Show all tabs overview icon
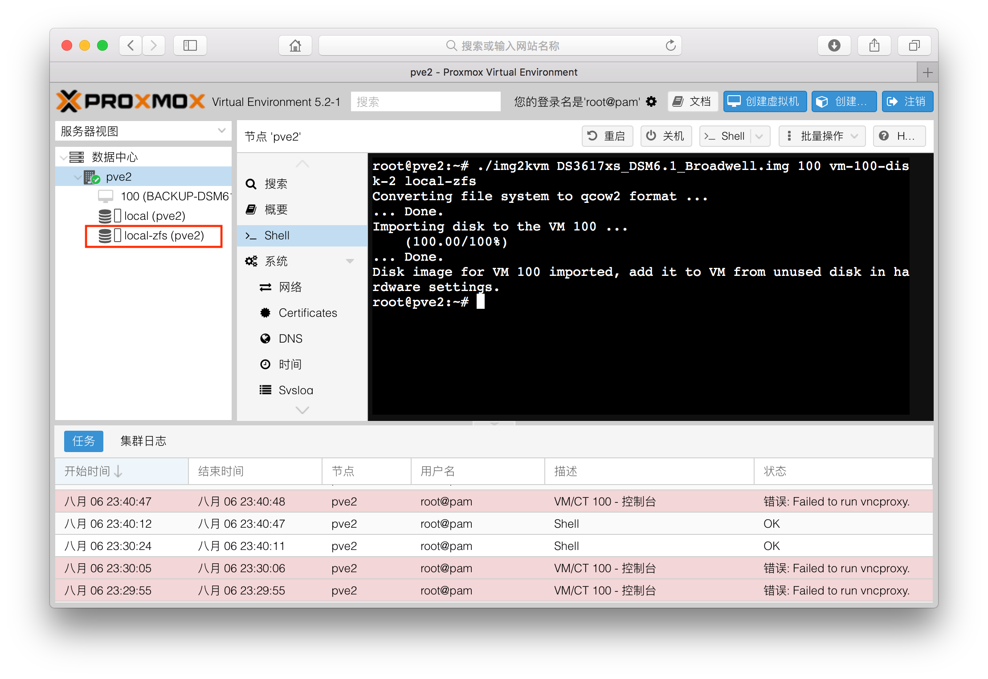The image size is (988, 679). [x=914, y=45]
